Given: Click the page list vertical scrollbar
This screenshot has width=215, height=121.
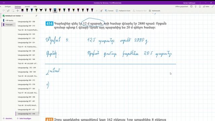Looking at the screenshot, I should [x=39, y=102].
